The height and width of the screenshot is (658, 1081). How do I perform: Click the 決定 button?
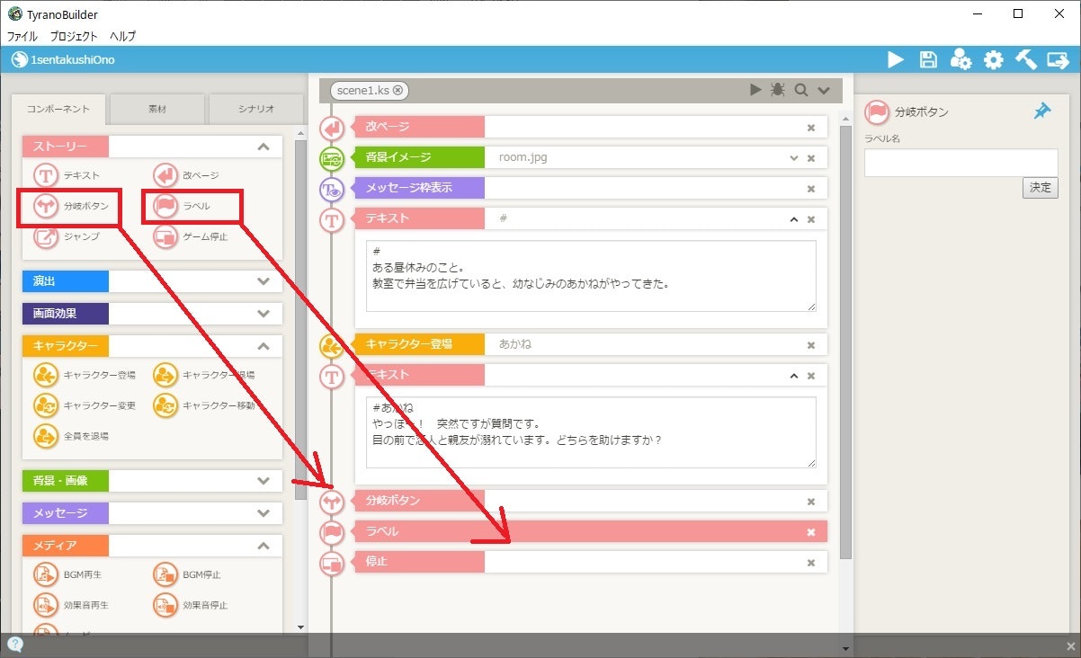1041,188
